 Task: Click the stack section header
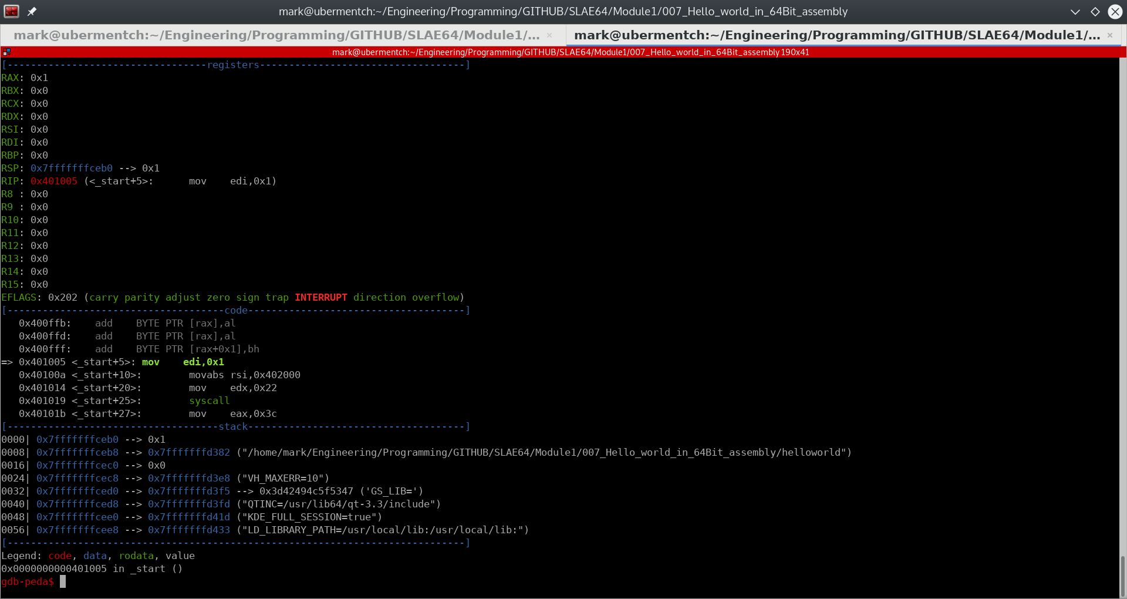233,426
